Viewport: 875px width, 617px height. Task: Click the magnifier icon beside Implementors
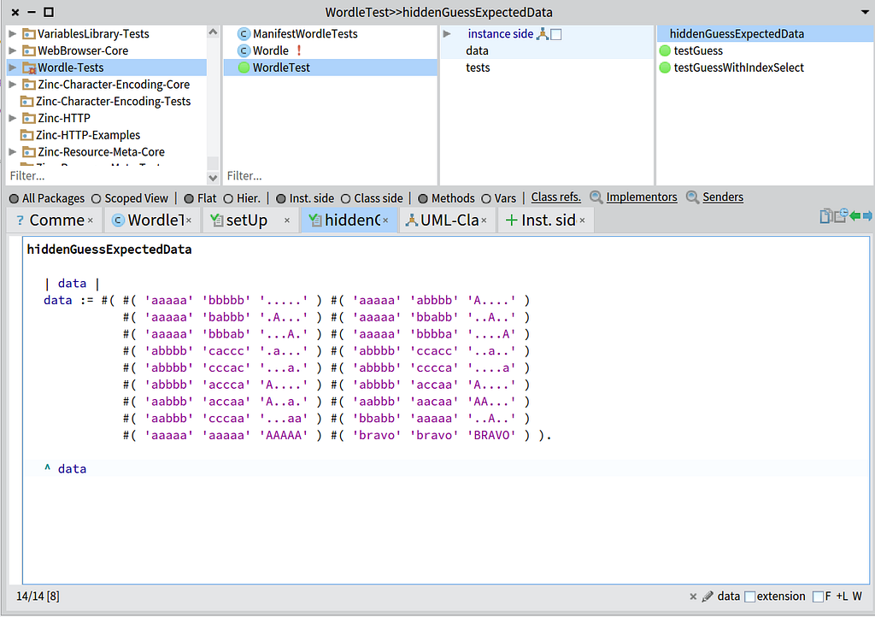coord(596,197)
